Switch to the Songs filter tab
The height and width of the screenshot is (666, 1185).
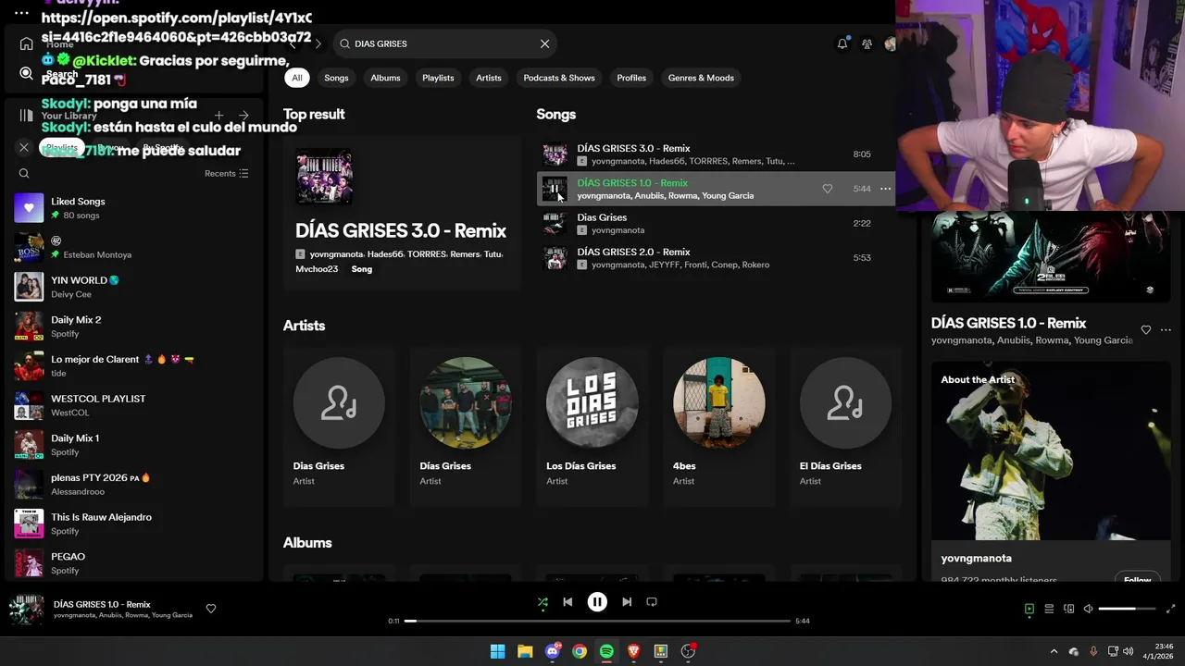point(336,78)
